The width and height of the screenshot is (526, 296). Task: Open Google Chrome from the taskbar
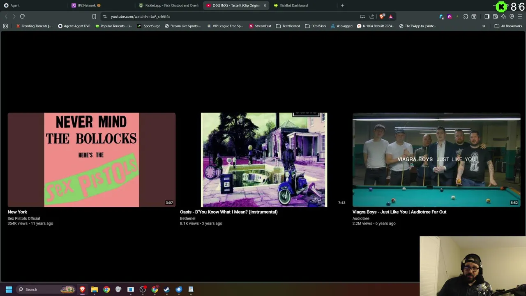(x=106, y=289)
